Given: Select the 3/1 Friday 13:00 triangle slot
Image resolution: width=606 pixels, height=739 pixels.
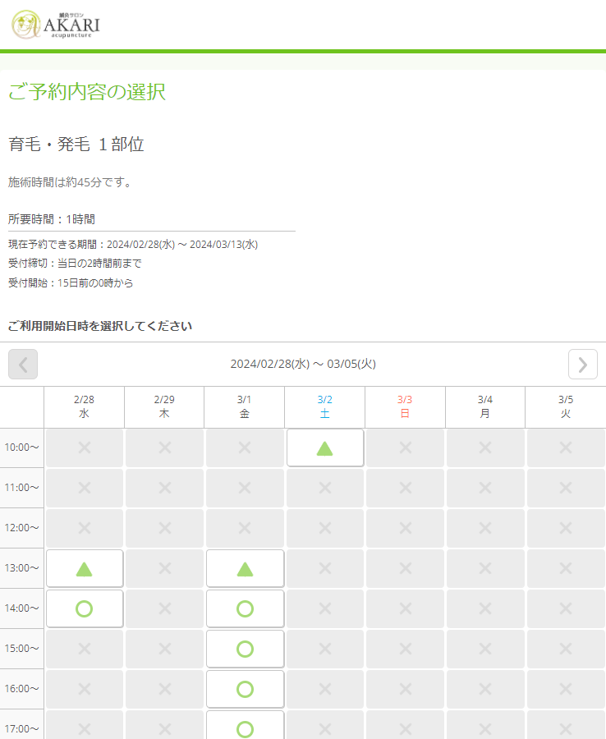Looking at the screenshot, I should pyautogui.click(x=245, y=568).
